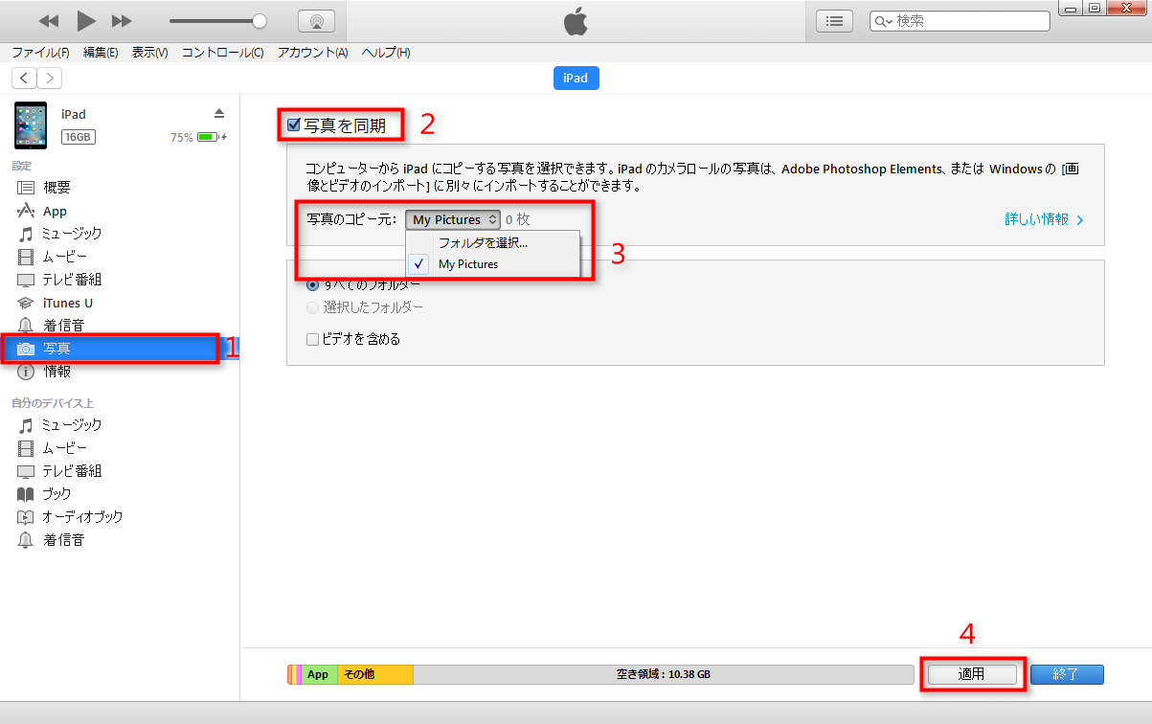
Task: Select すべてのフォルダー radio button
Action: (312, 284)
